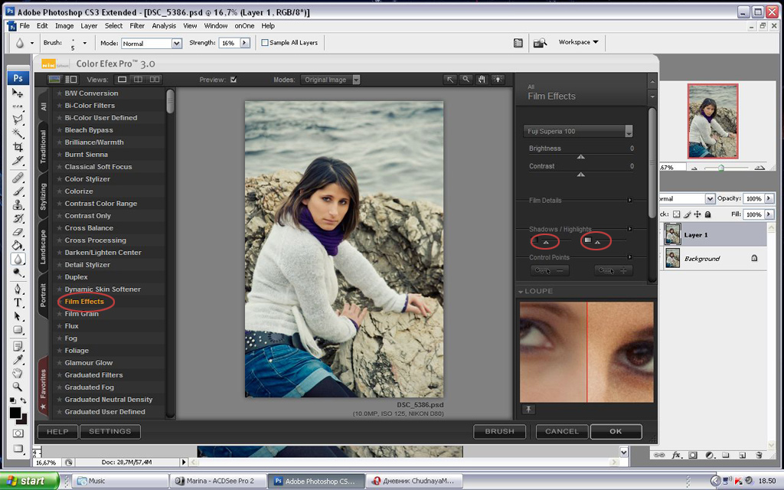Select the Pen tool
The image size is (784, 490).
coord(18,289)
